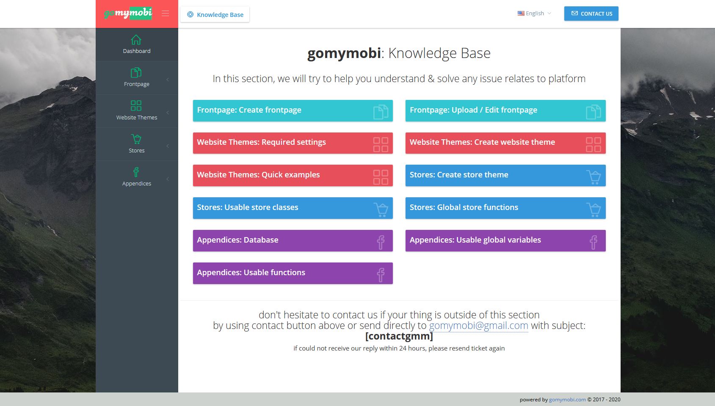Image resolution: width=715 pixels, height=406 pixels.
Task: Open Stores: Global store functions article
Action: coord(505,208)
